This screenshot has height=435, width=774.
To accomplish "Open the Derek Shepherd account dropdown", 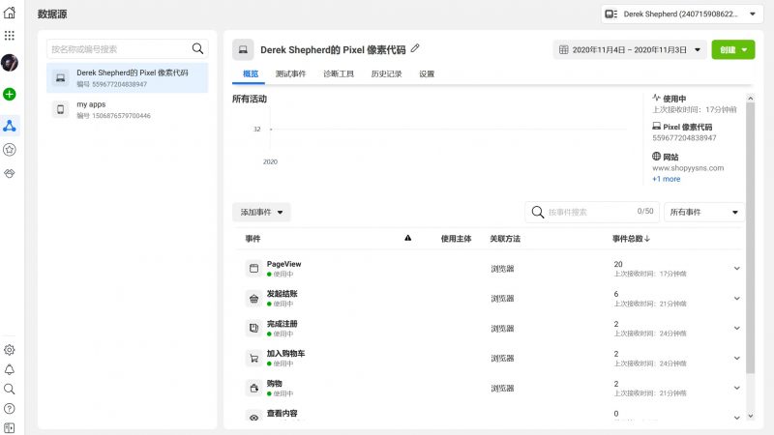I will pos(682,14).
